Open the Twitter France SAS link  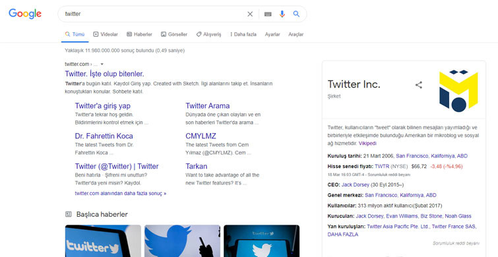[x=454, y=227]
